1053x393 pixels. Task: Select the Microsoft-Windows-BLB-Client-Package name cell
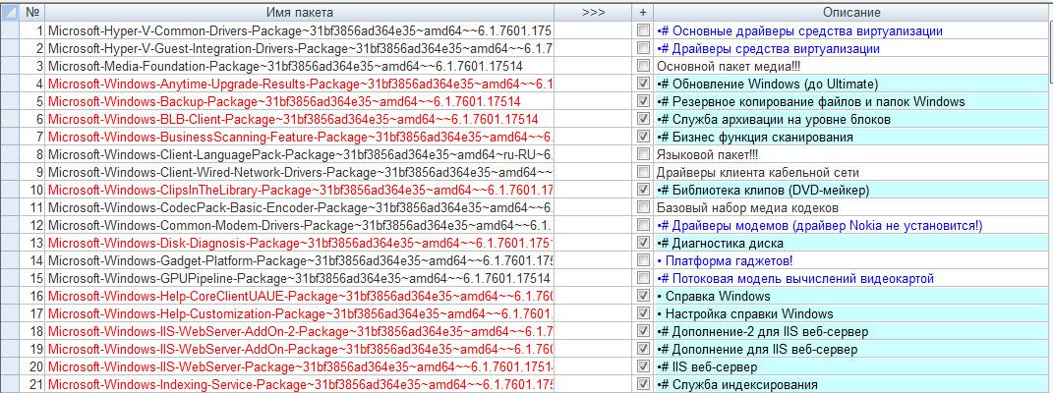(300, 120)
